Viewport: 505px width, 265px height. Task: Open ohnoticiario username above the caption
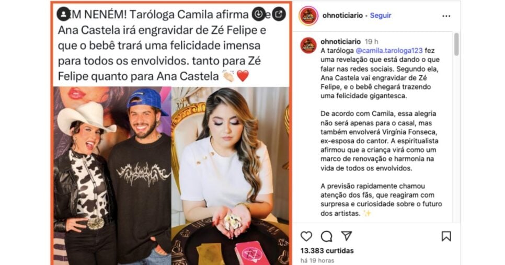pyautogui.click(x=340, y=41)
